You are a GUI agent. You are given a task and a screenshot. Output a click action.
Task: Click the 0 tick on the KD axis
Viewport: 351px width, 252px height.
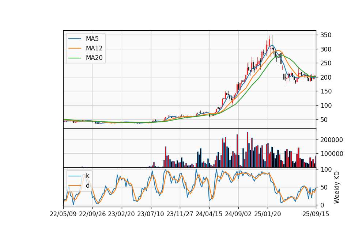[x=322, y=205]
